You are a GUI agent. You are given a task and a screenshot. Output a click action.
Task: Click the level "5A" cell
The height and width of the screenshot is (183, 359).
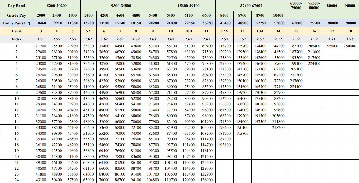tap(88, 31)
